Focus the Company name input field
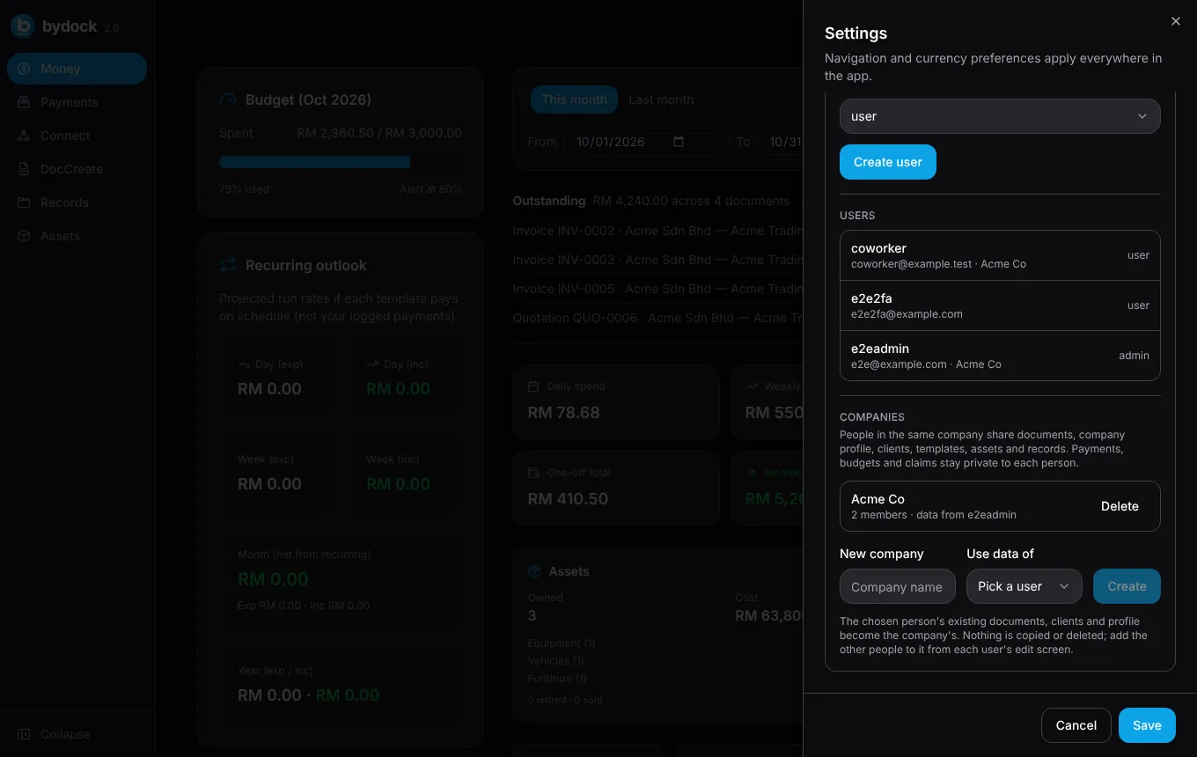 pyautogui.click(x=898, y=586)
